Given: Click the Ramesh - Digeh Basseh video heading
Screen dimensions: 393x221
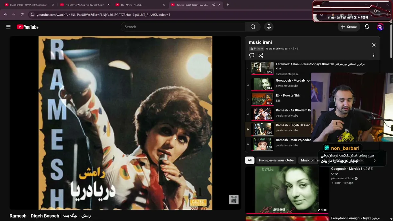Looking at the screenshot, I should pyautogui.click(x=50, y=216).
